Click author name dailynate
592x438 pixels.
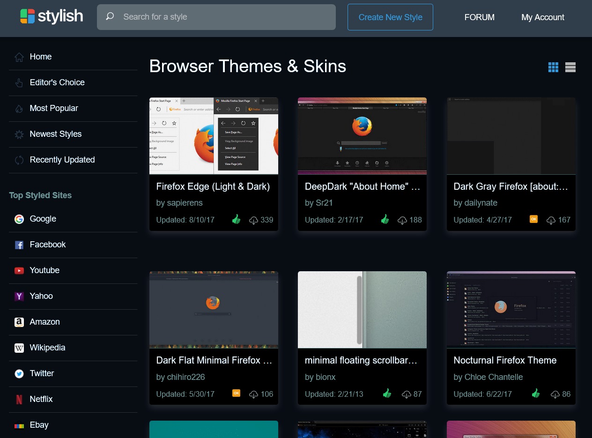481,203
